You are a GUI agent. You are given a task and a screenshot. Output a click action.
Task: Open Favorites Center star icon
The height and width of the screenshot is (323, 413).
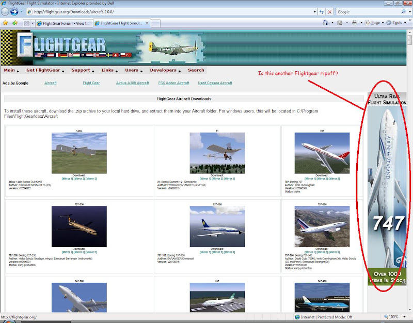coord(5,23)
